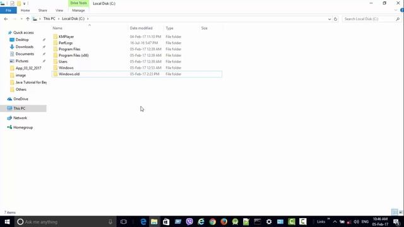Screen dimensions: 404x227
Task: Click the search magnifier icon
Action: pyautogui.click(x=398, y=19)
